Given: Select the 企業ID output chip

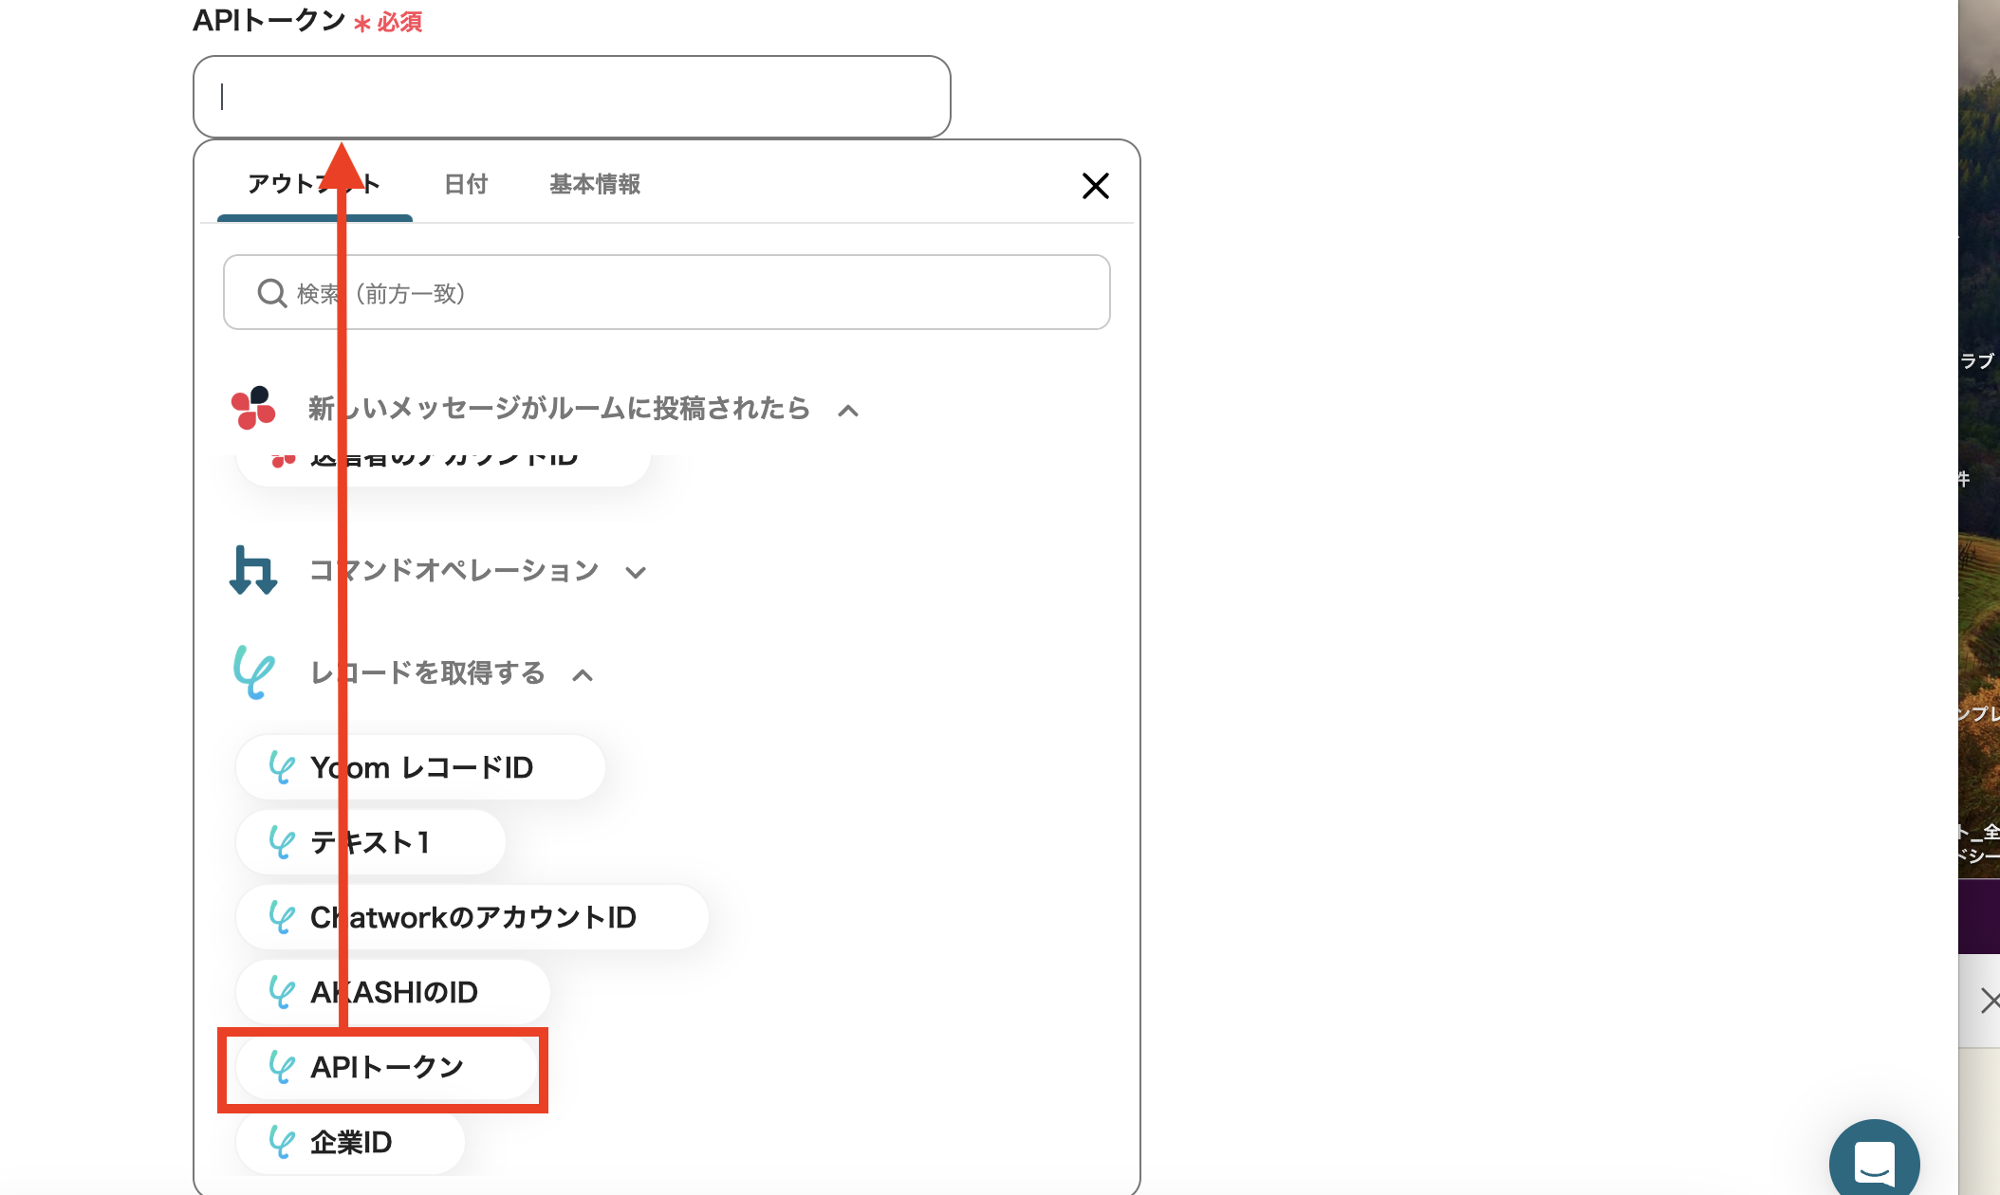Looking at the screenshot, I should pos(350,1143).
